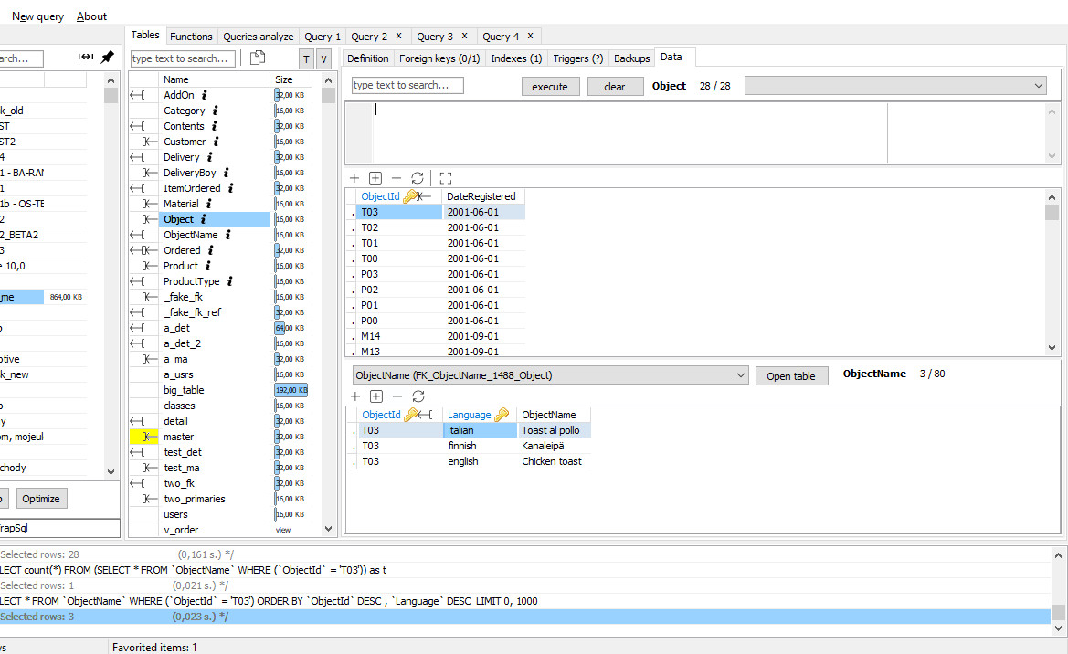Click the info icon next to Category

click(216, 111)
